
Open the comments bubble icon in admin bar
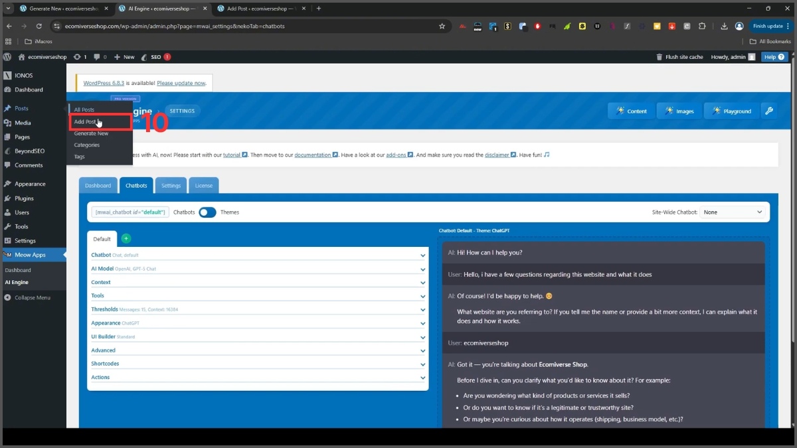100,57
